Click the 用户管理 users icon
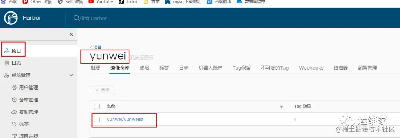This screenshot has width=400, height=138. (x=14, y=88)
